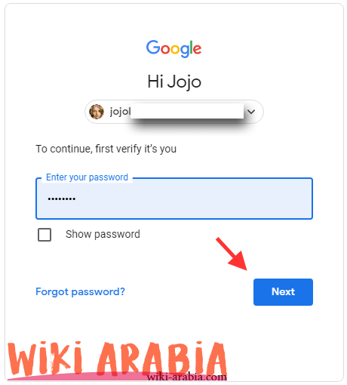The image size is (347, 385).
Task: Click the 'To continue, first verify' message
Action: pyautogui.click(x=106, y=149)
